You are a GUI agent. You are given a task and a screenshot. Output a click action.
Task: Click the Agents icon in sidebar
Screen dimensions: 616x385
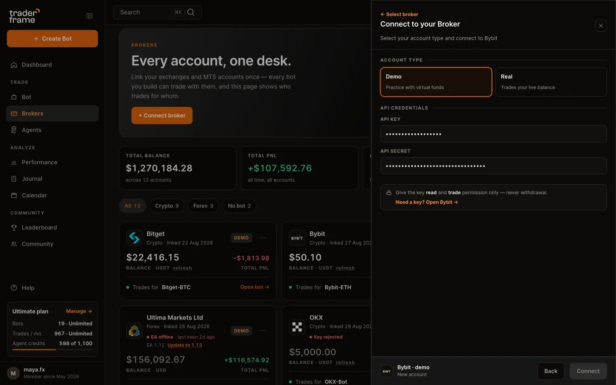14,130
